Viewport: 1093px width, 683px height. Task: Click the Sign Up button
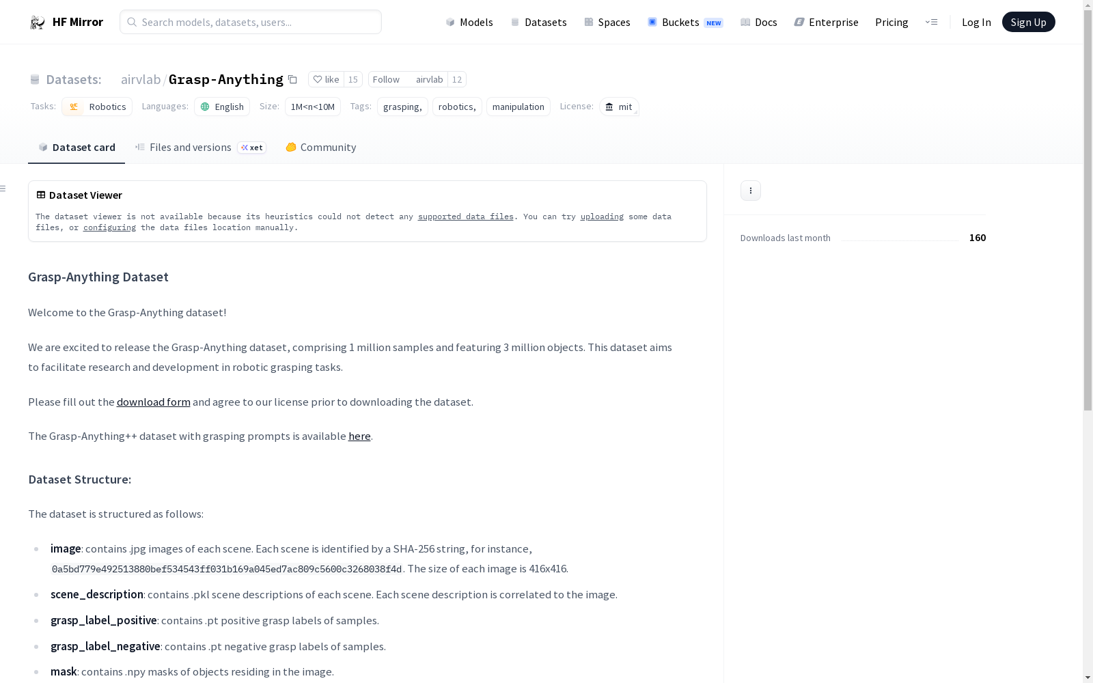[x=1028, y=22]
